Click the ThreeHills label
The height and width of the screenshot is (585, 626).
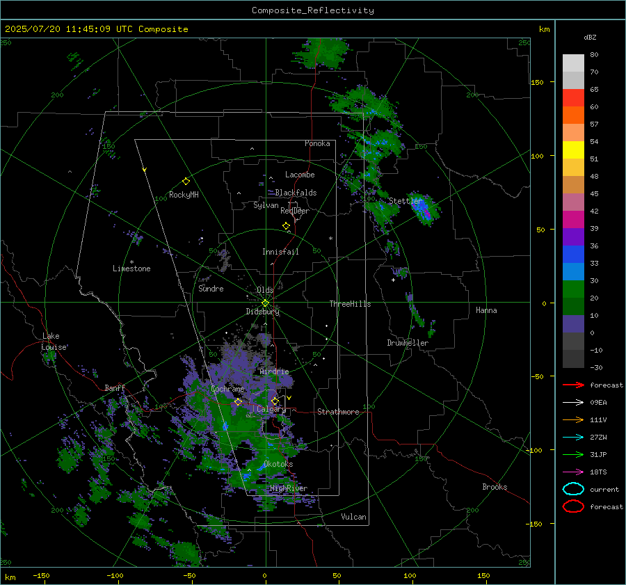[350, 304]
